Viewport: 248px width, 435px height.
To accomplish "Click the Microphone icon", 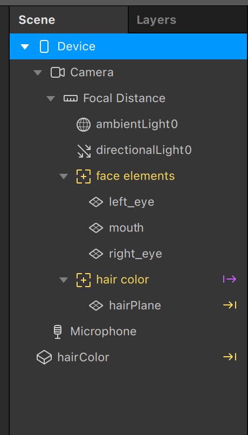I will [57, 332].
